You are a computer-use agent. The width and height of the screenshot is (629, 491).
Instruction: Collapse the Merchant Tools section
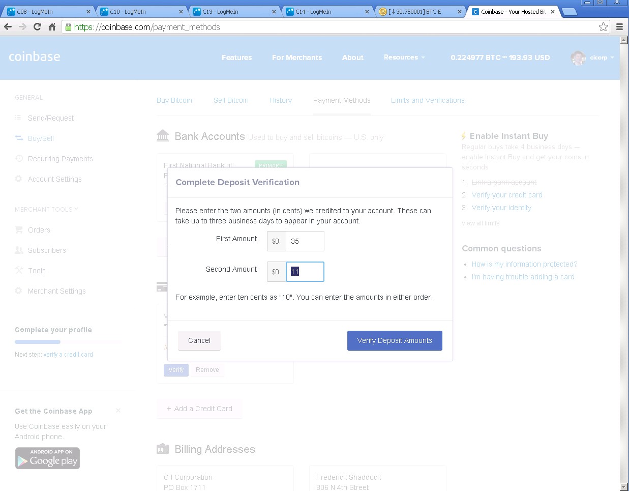pos(46,209)
